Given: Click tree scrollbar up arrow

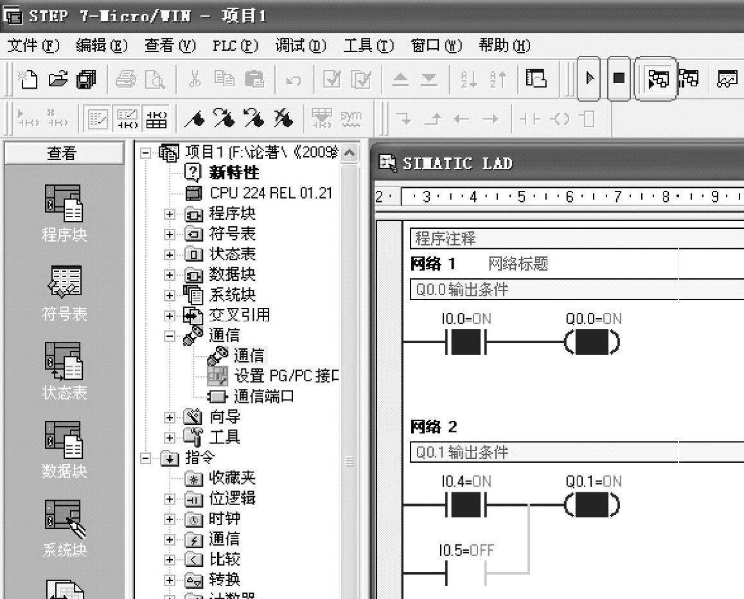Looking at the screenshot, I should pyautogui.click(x=350, y=154).
